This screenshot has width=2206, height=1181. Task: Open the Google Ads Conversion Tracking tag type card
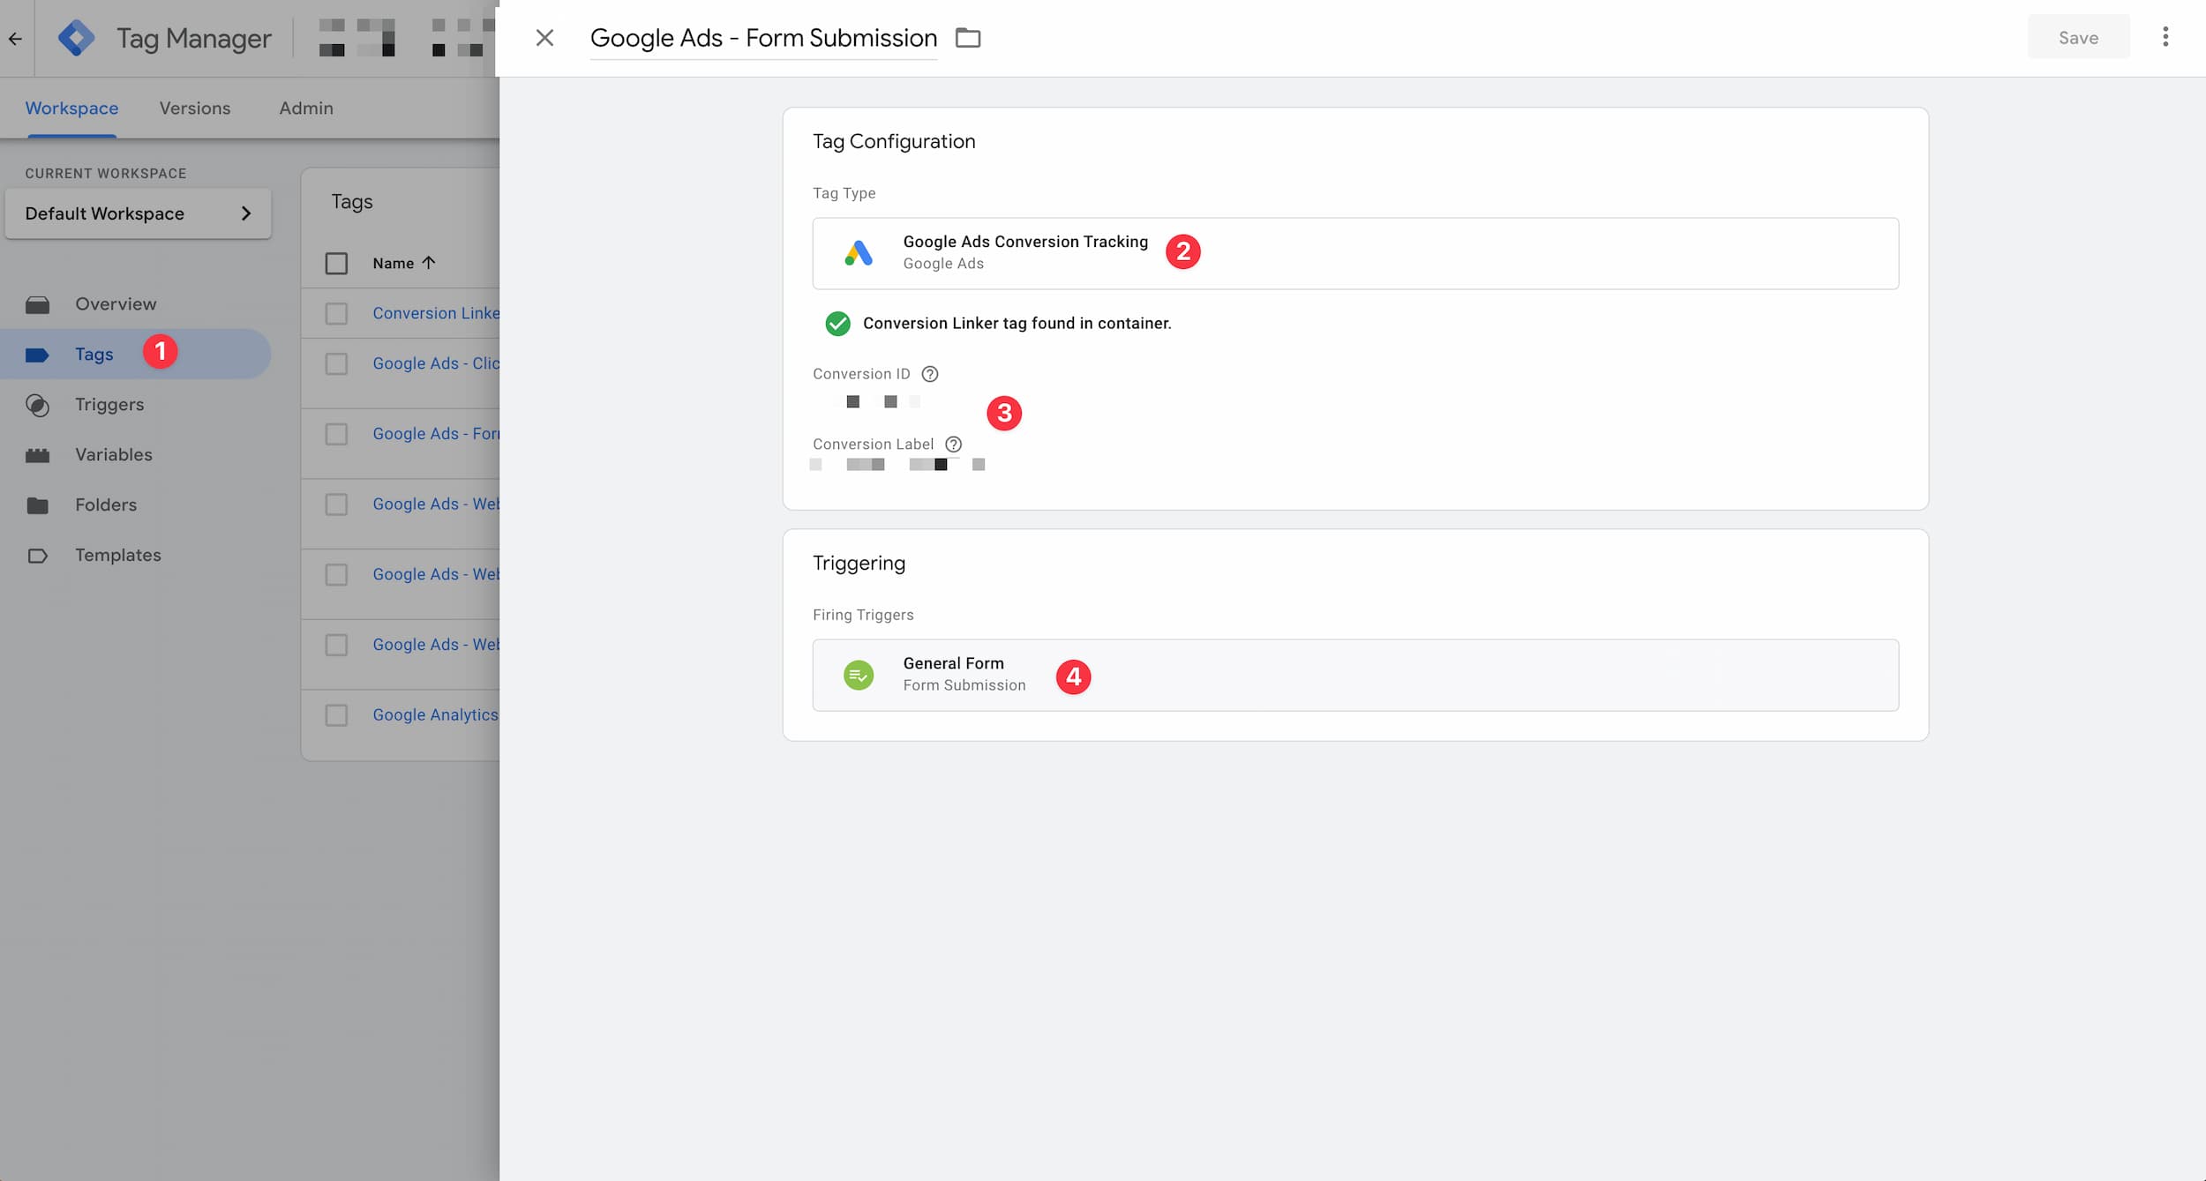[x=1355, y=253]
